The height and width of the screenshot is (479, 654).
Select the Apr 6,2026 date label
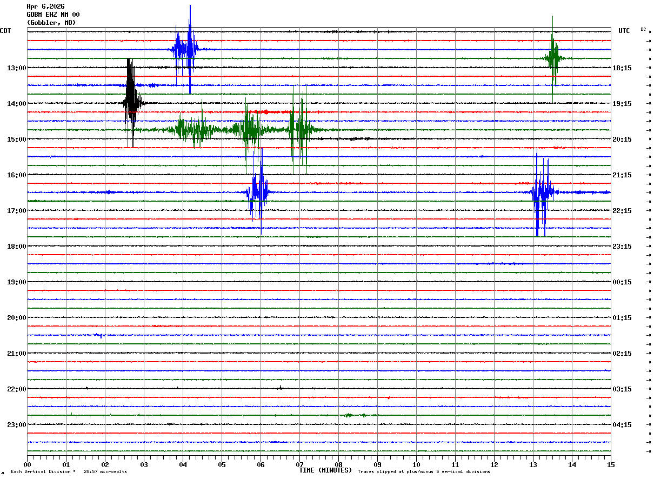point(45,6)
